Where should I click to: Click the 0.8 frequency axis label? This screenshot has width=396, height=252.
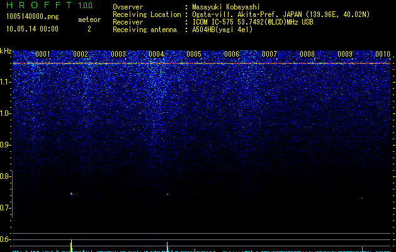point(5,176)
